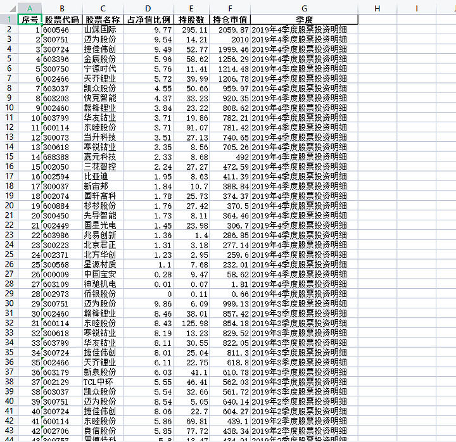Select column H header
This screenshot has width=456, height=442.
coord(377,9)
